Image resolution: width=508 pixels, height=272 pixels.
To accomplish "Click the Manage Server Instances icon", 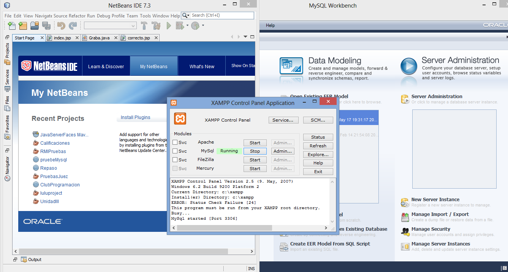I will 405,247.
